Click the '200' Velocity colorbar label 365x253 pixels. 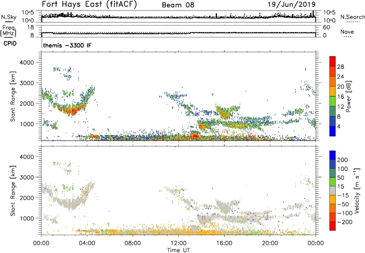(343, 160)
